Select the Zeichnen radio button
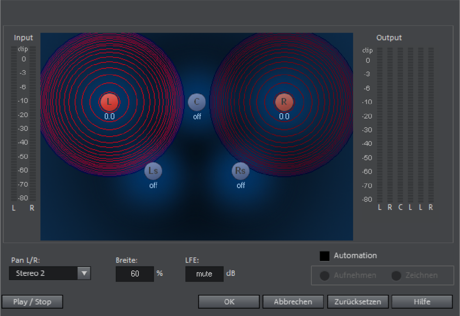Screen dimensions: 460x316 click(x=396, y=276)
